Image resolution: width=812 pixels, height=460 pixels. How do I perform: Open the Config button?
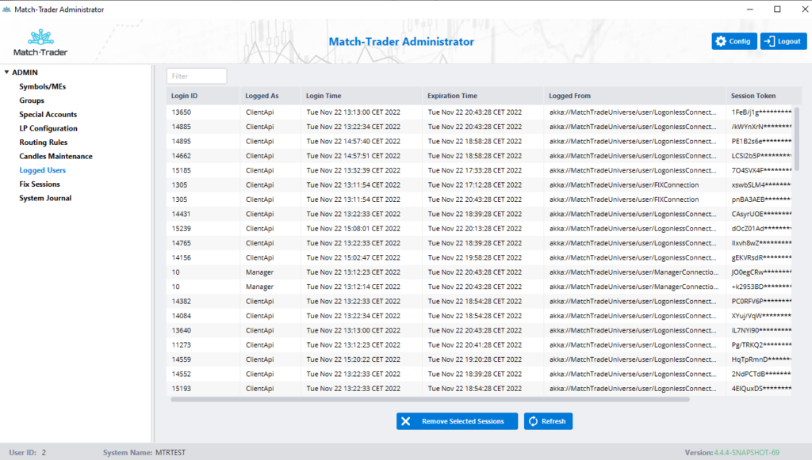734,41
